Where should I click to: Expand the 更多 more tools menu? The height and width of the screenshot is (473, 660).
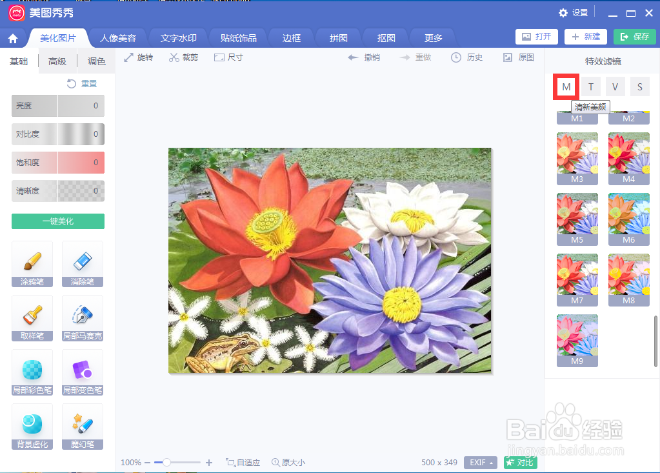[432, 37]
